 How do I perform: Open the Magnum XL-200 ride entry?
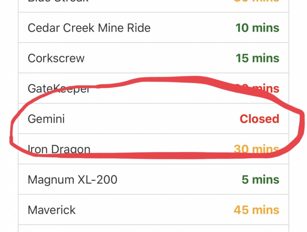pyautogui.click(x=72, y=180)
